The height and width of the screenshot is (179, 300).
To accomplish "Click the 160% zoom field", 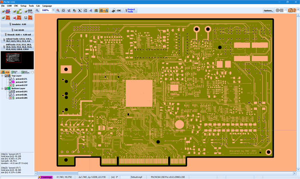I will [46, 10].
